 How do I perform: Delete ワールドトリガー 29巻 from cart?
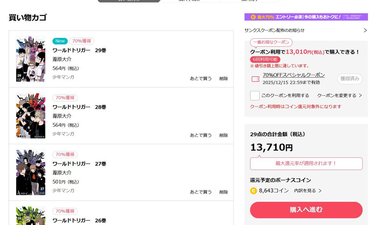pos(224,79)
